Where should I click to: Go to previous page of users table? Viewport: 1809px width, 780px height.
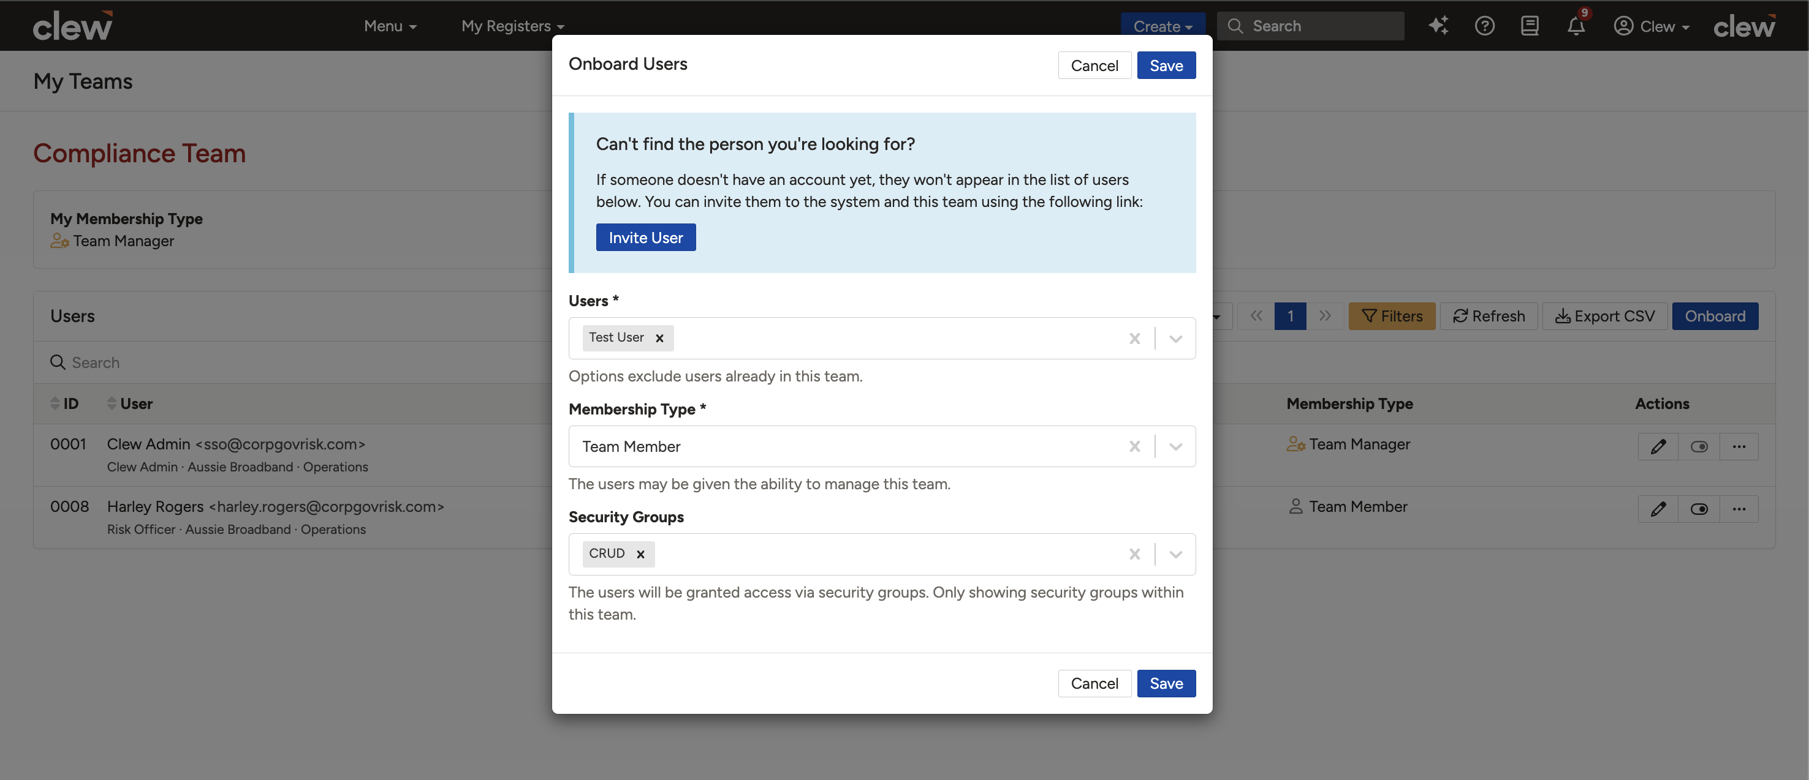(x=1256, y=317)
